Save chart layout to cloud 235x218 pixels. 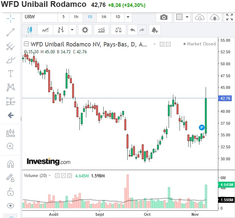215,17
